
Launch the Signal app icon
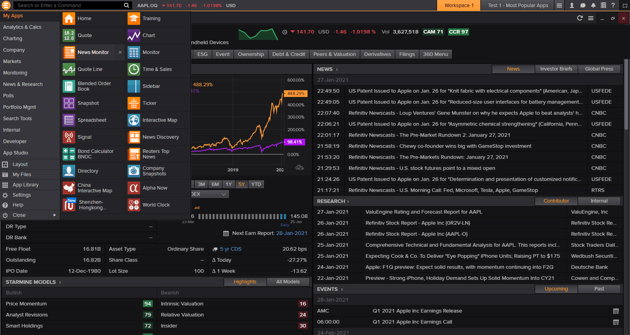69,137
